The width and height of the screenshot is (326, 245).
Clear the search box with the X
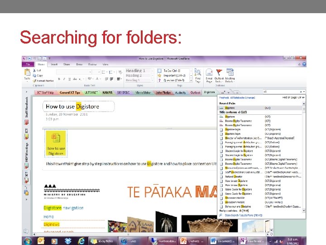coord(301,92)
